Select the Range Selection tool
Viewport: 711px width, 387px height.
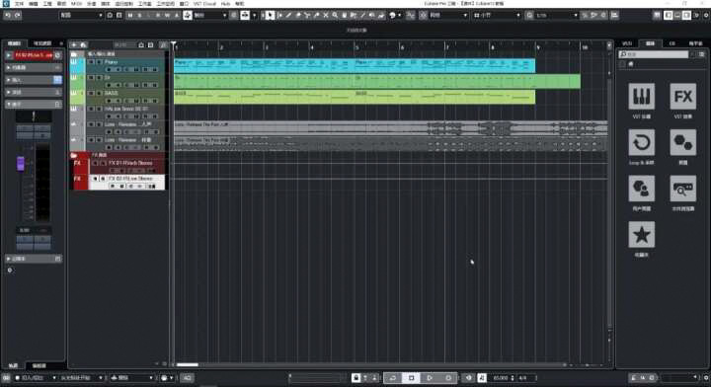pos(279,15)
